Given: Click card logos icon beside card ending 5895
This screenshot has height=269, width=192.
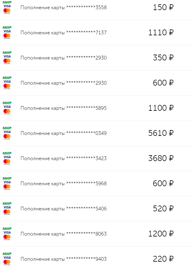Looking at the screenshot, I should coord(7,108).
